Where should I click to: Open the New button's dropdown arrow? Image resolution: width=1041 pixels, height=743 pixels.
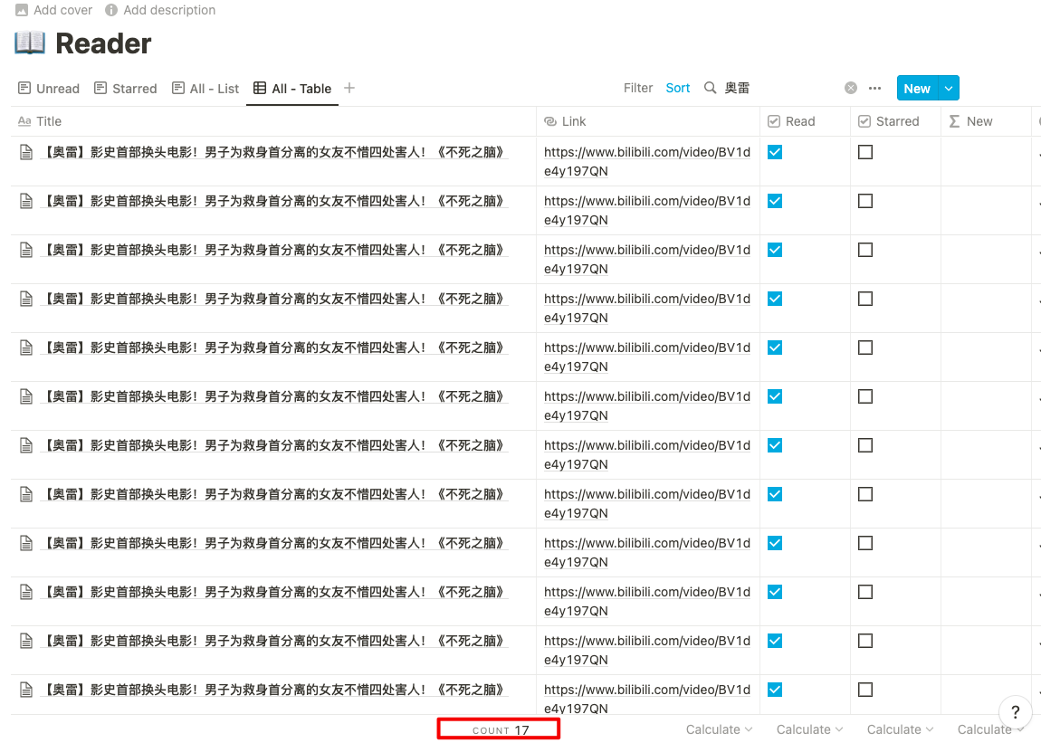point(948,88)
